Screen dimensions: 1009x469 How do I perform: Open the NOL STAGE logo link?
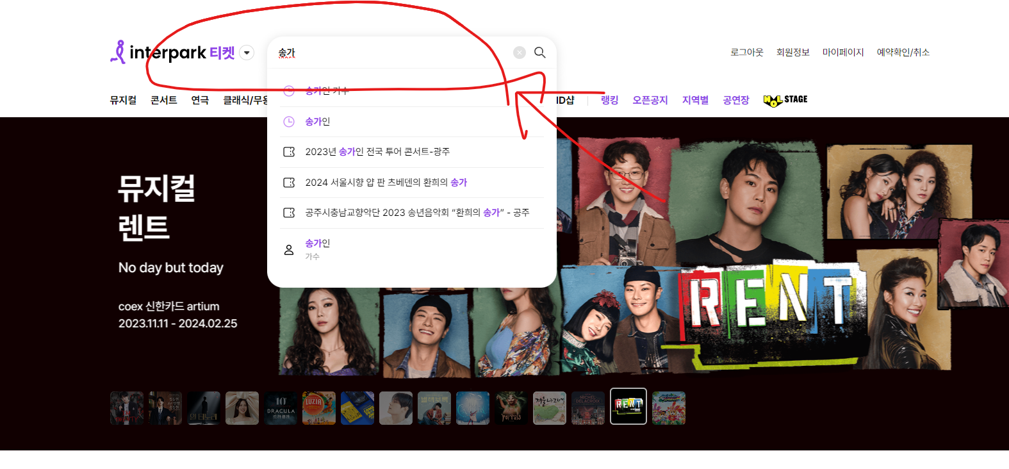pyautogui.click(x=785, y=100)
